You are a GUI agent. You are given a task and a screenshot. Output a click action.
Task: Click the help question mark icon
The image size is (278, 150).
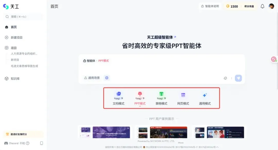coord(28,143)
